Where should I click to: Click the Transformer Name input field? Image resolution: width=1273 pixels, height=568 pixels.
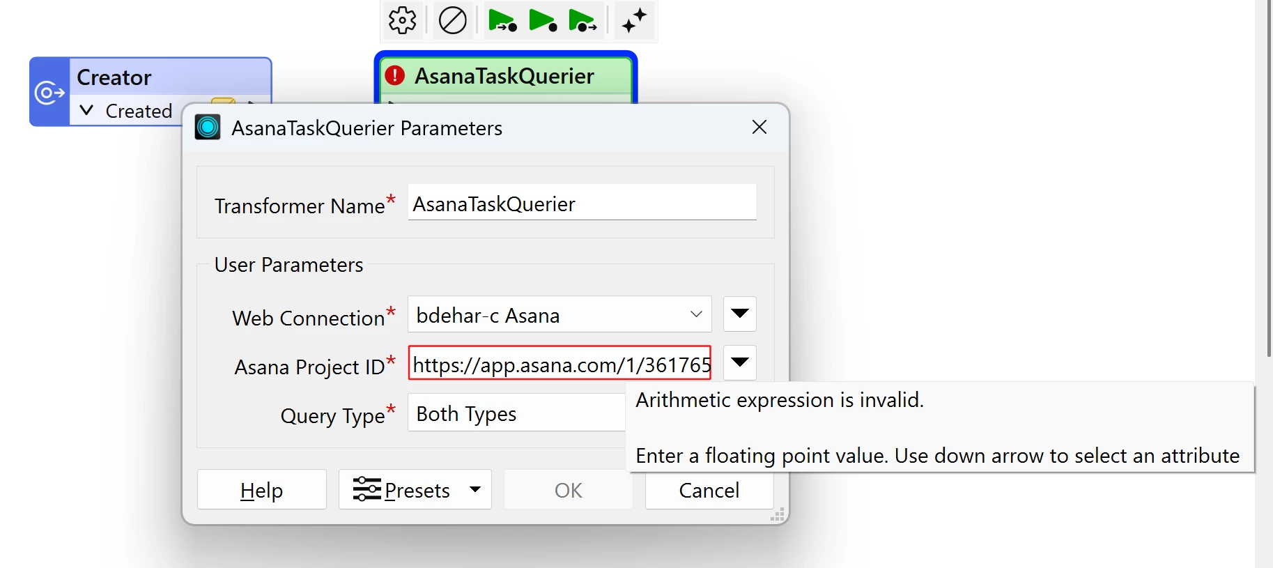click(583, 202)
